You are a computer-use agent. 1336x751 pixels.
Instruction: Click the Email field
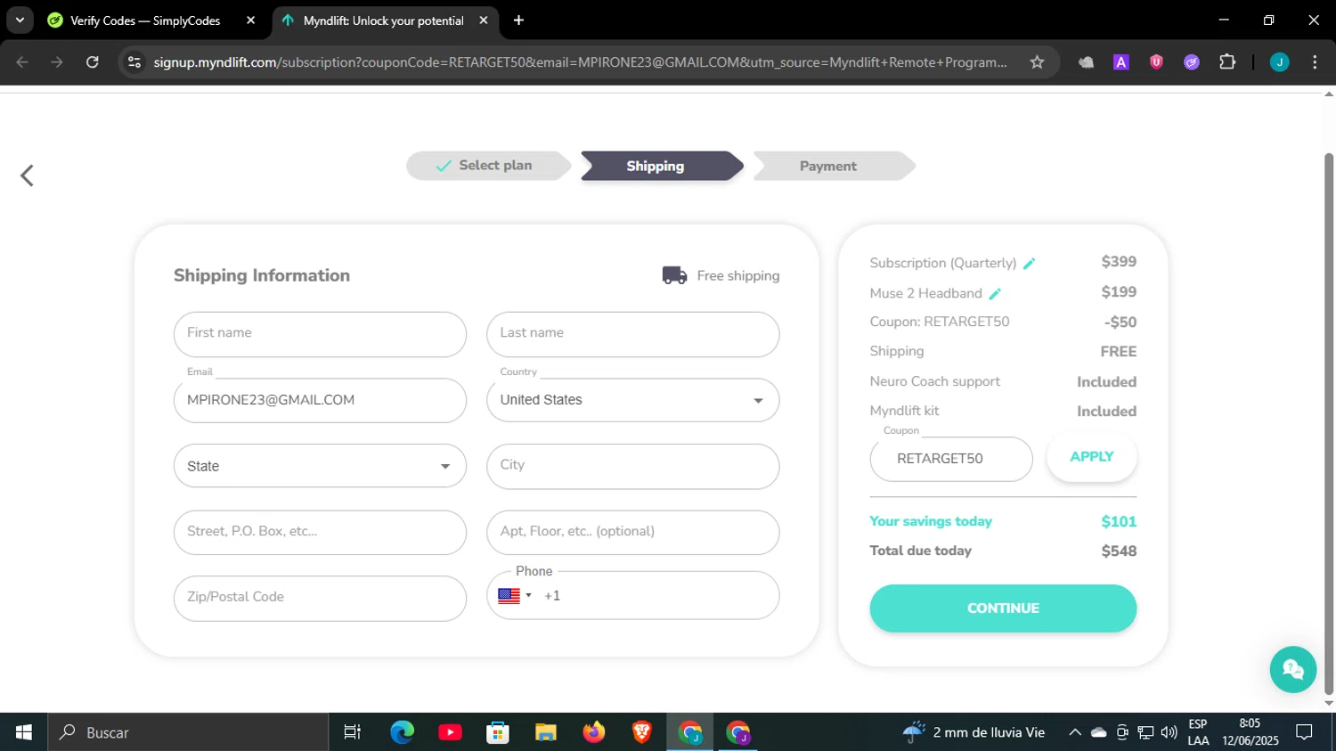tap(320, 400)
